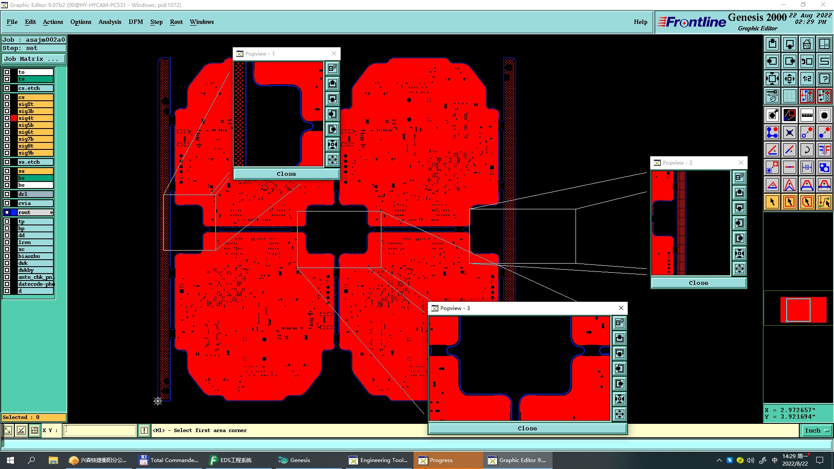Open Engineering Tool from the taskbar

[x=379, y=460]
